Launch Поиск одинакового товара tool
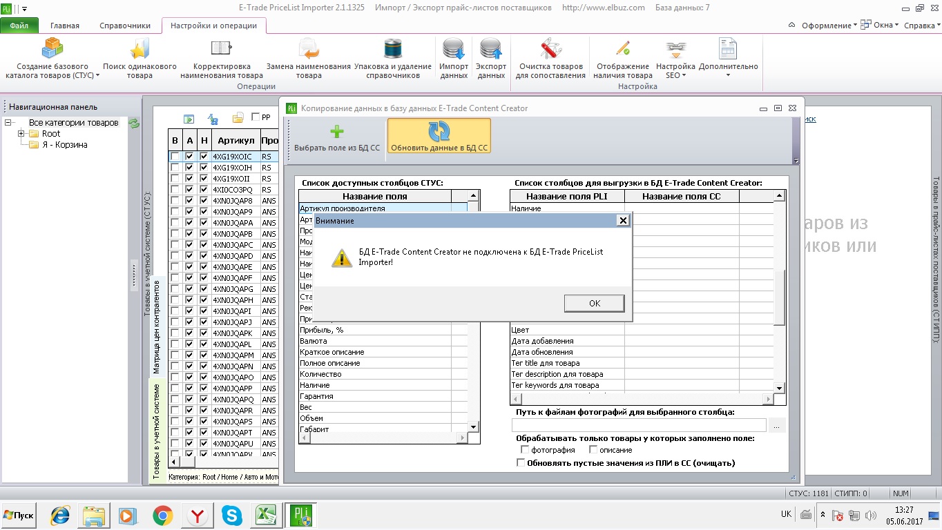The image size is (942, 530). point(140,59)
